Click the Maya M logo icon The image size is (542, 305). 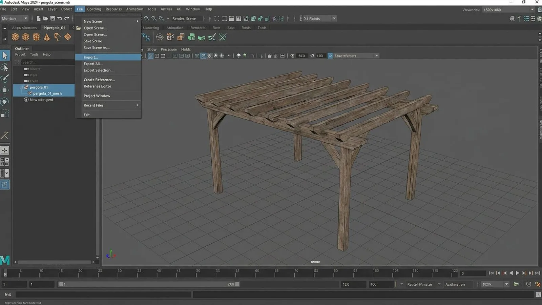(x=5, y=260)
